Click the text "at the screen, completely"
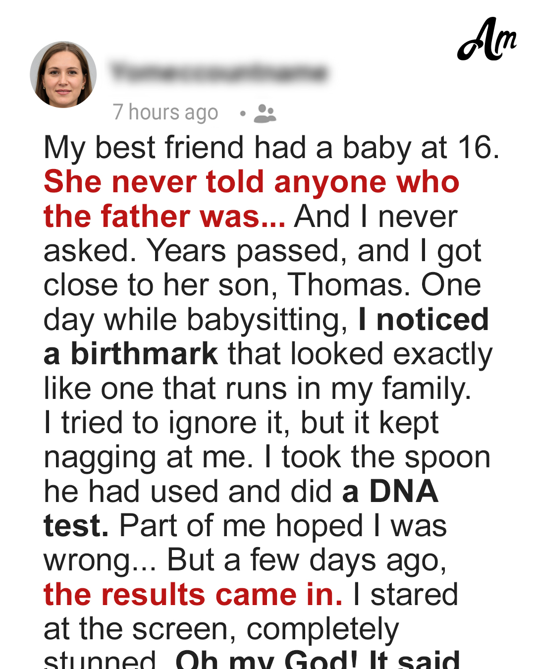535x669 pixels. click(x=221, y=629)
